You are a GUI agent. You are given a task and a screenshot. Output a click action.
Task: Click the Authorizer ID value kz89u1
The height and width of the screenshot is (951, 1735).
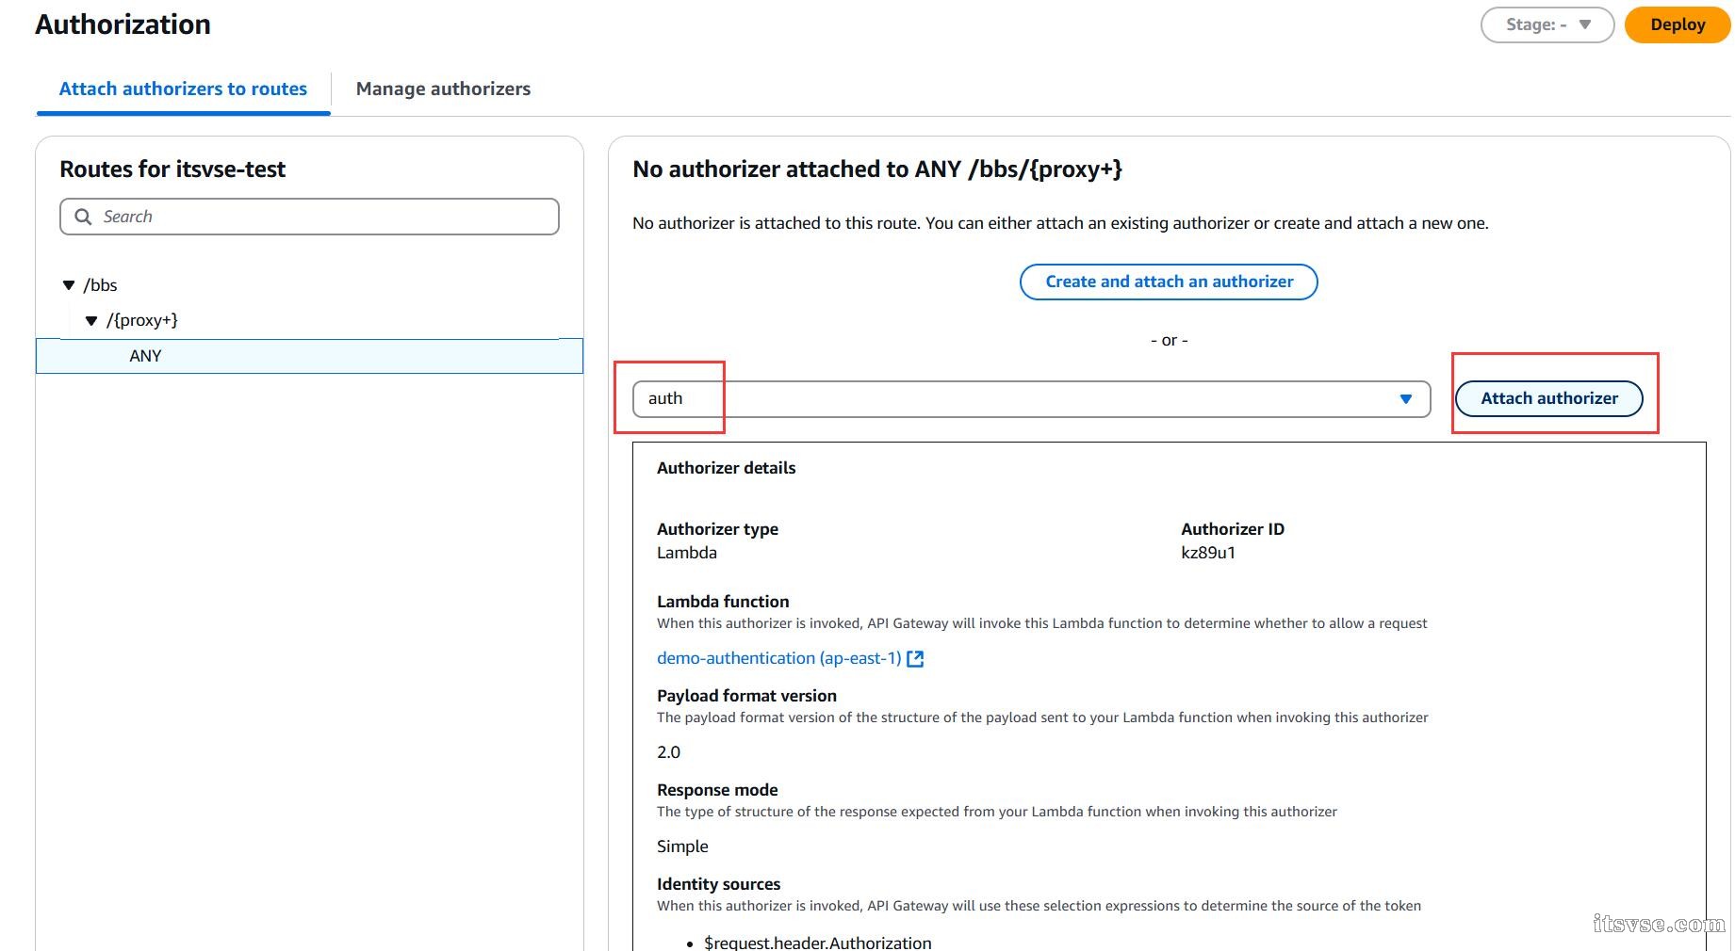pyautogui.click(x=1208, y=553)
